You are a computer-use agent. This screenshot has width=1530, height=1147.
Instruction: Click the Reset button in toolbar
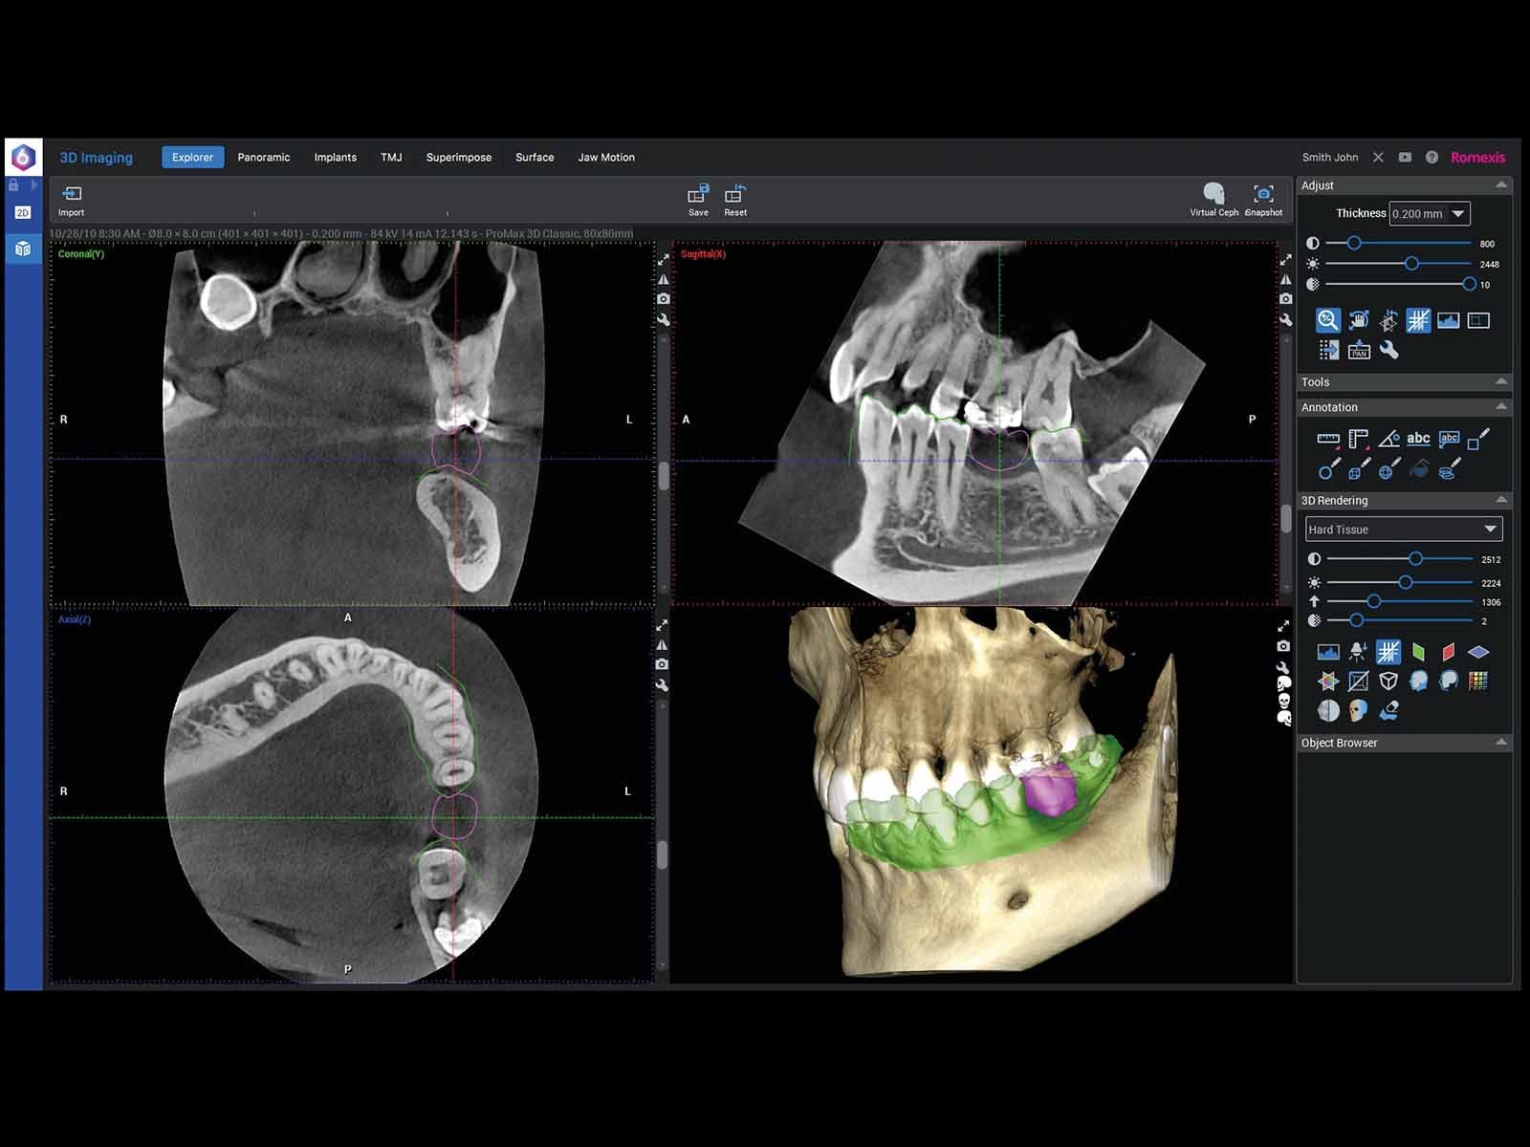click(x=735, y=200)
